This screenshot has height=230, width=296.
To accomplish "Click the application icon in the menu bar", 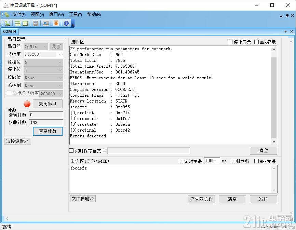I will (6, 15).
